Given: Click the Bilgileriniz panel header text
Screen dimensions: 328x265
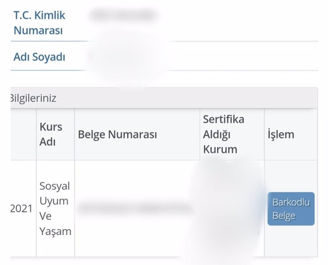Looking at the screenshot, I should [x=33, y=98].
